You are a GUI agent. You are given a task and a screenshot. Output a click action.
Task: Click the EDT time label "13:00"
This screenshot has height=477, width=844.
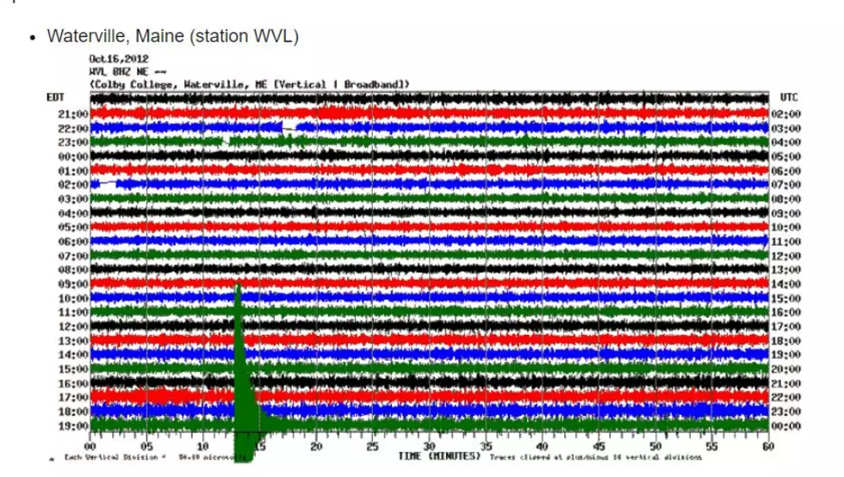tap(73, 341)
